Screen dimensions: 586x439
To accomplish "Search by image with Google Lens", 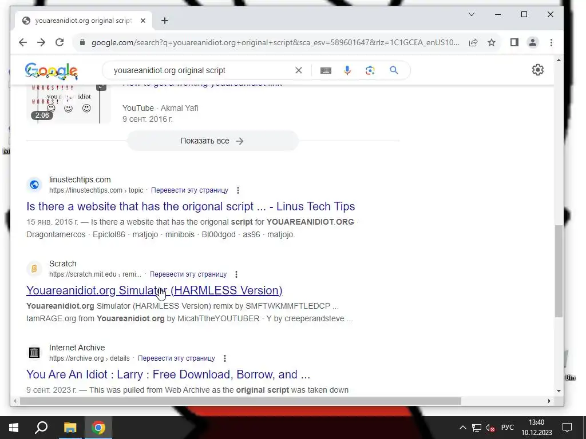I will [370, 70].
